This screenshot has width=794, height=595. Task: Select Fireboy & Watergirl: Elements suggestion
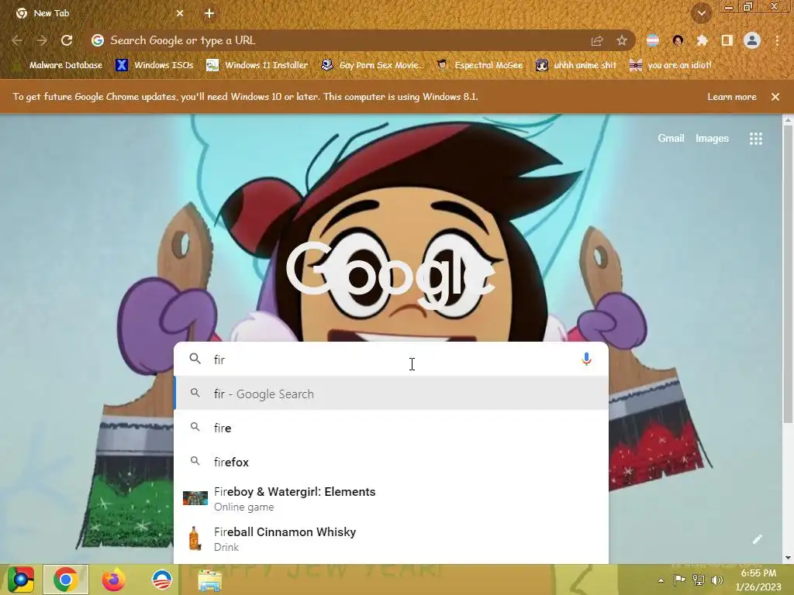pos(391,499)
